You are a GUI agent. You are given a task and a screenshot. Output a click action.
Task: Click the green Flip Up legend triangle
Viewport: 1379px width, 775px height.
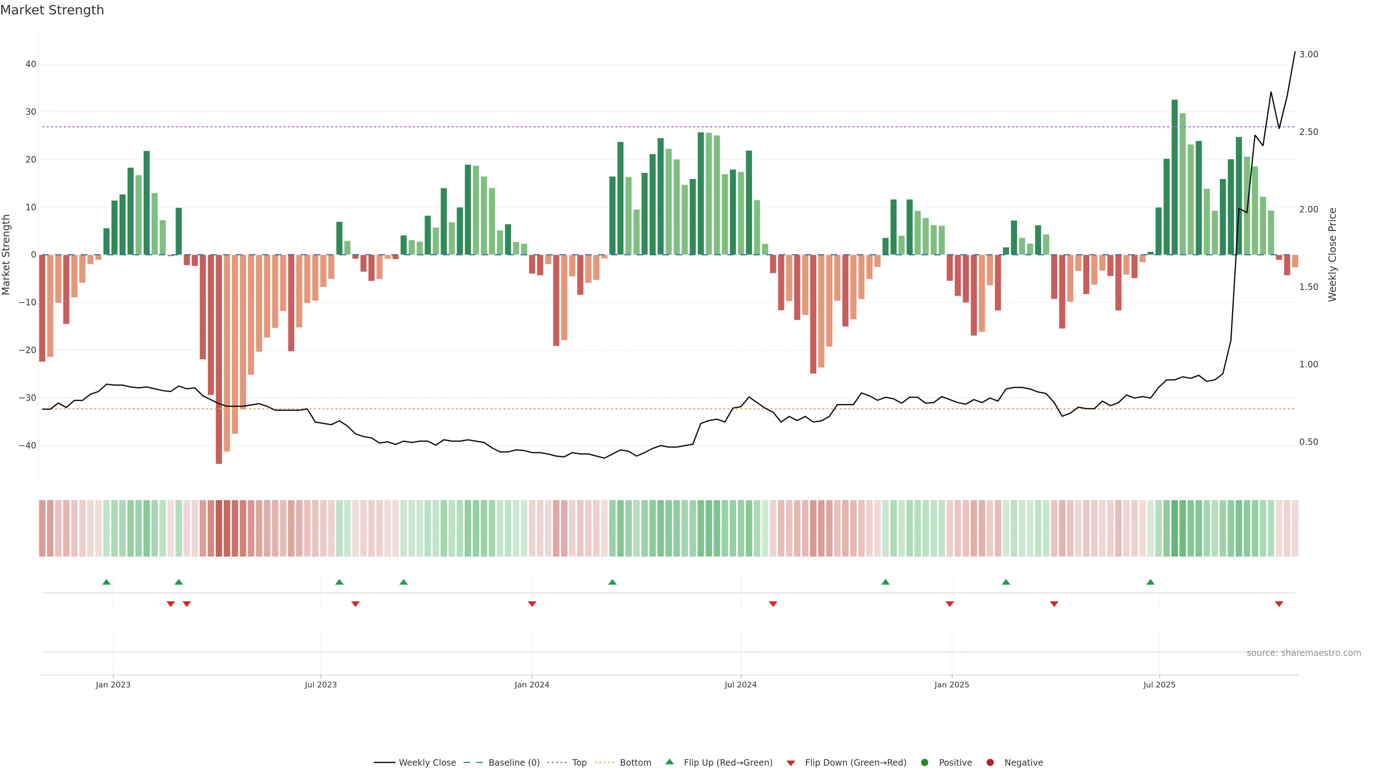pos(669,762)
